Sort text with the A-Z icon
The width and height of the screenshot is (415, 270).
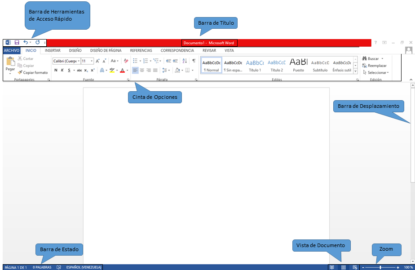tap(185, 61)
